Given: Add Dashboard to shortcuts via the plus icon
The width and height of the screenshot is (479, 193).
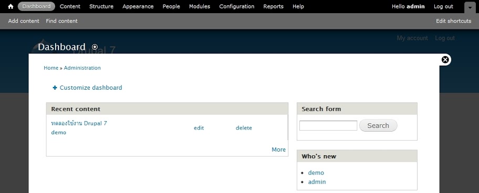Looking at the screenshot, I should click(95, 47).
